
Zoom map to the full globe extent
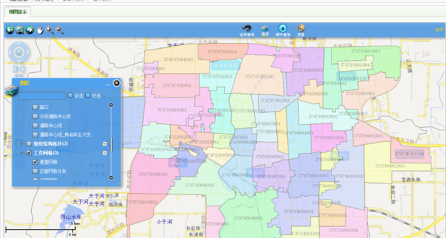point(20,30)
